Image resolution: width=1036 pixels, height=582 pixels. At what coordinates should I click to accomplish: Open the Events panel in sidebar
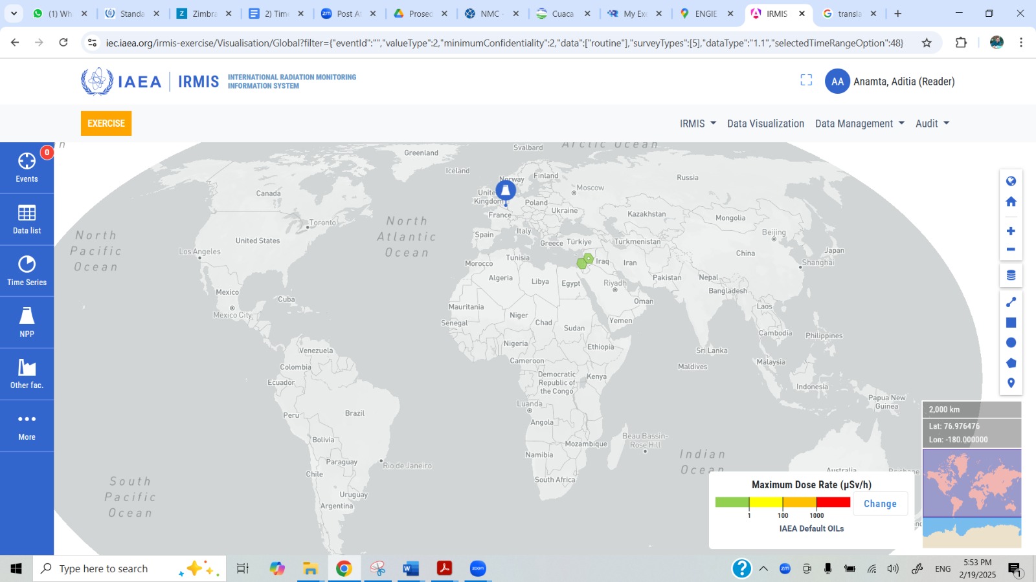27,167
